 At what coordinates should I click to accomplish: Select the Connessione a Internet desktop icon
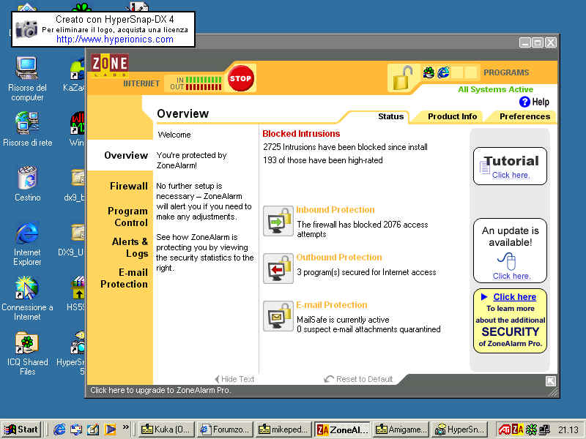27,299
